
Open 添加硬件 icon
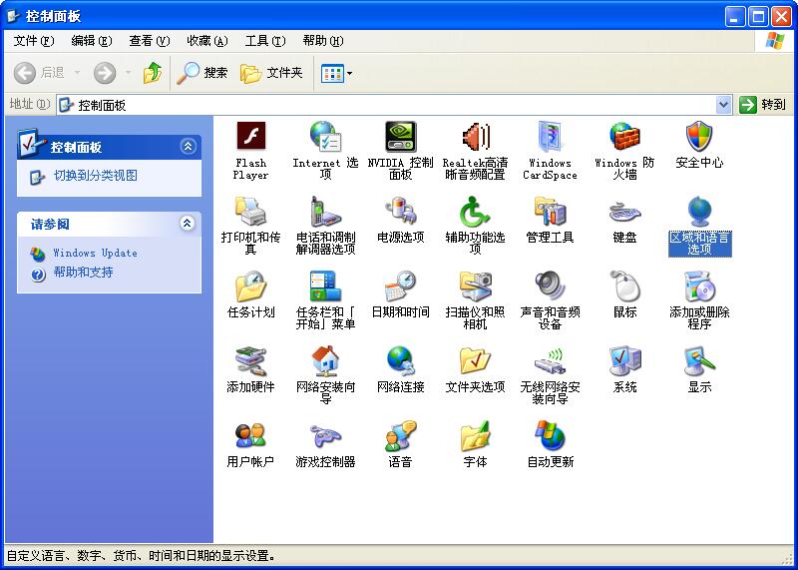click(251, 360)
